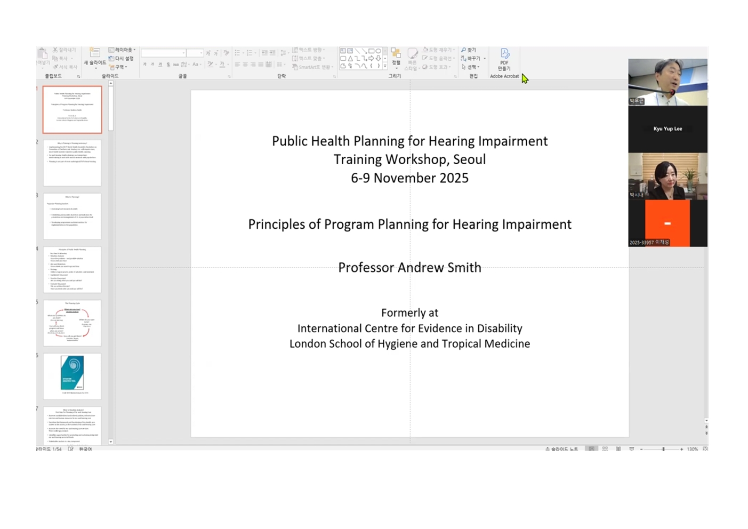Screen dimensions: 748x529
Task: Open the Select (선택) dropdown
Action: click(x=471, y=67)
